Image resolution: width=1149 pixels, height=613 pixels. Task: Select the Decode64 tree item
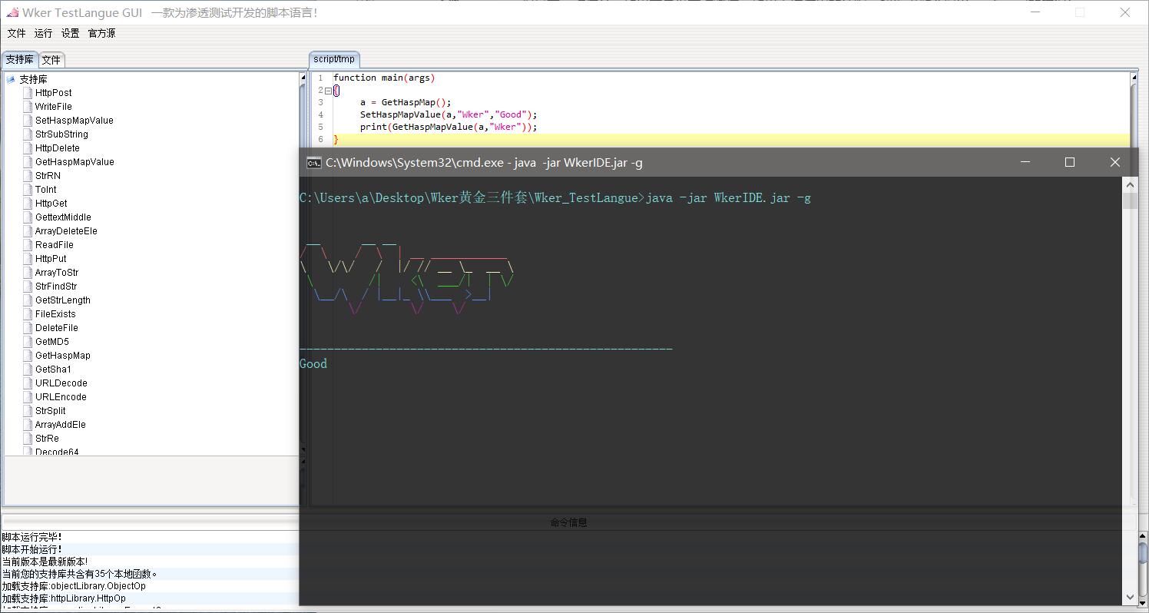click(x=57, y=452)
